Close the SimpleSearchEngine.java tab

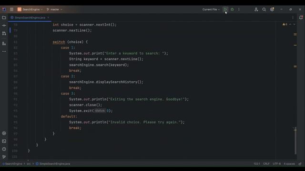click(48, 18)
